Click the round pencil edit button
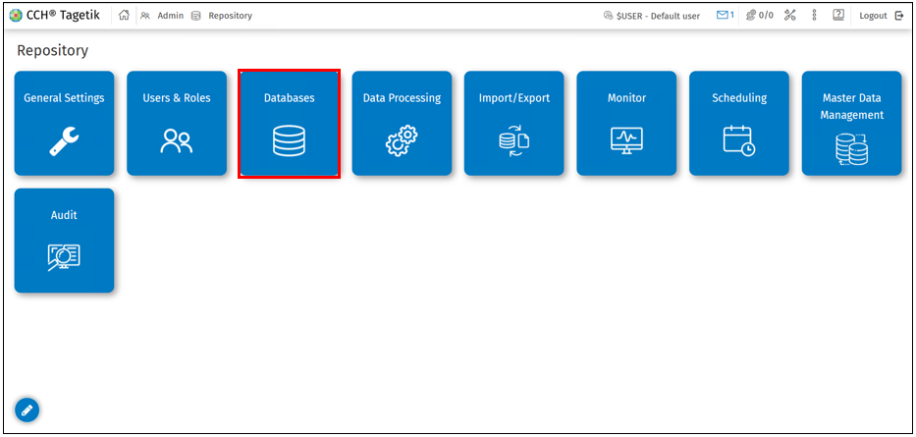 [x=27, y=410]
